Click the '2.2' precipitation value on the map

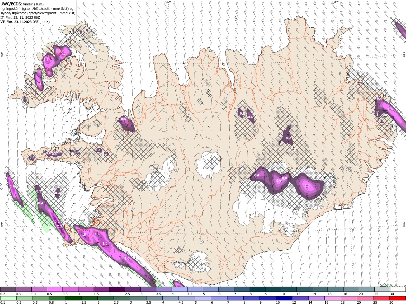click(x=57, y=222)
